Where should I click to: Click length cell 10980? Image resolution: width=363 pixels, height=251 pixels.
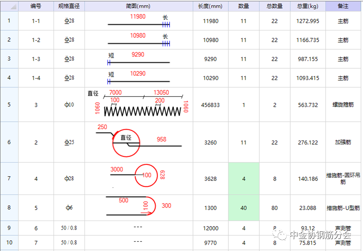tap(210, 40)
